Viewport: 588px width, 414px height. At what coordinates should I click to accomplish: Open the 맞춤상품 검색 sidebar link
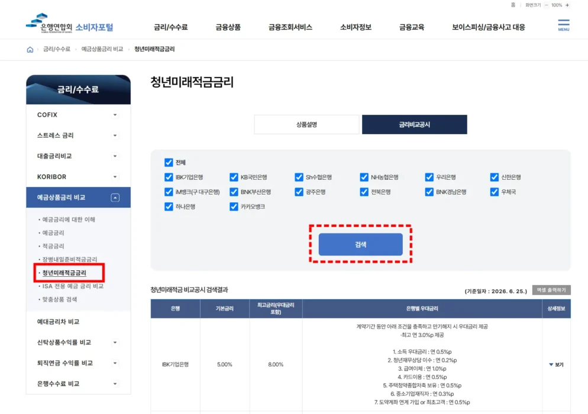pos(60,299)
